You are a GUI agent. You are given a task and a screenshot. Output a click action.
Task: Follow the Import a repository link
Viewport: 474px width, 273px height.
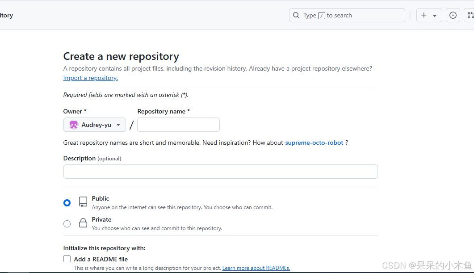pos(90,78)
